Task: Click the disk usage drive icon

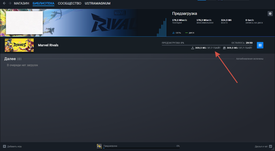Action: click(224, 48)
